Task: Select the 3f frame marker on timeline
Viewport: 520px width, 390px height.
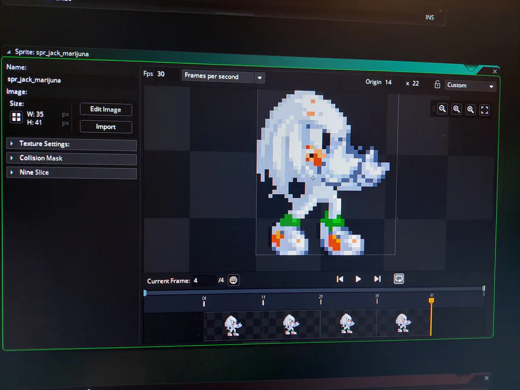Action: tap(377, 299)
